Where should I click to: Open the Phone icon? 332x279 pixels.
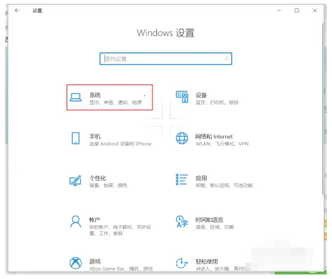75,138
